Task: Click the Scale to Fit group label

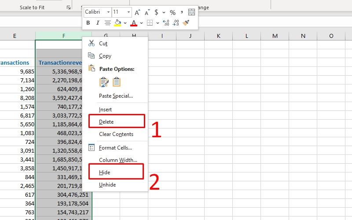Action: click(32, 7)
